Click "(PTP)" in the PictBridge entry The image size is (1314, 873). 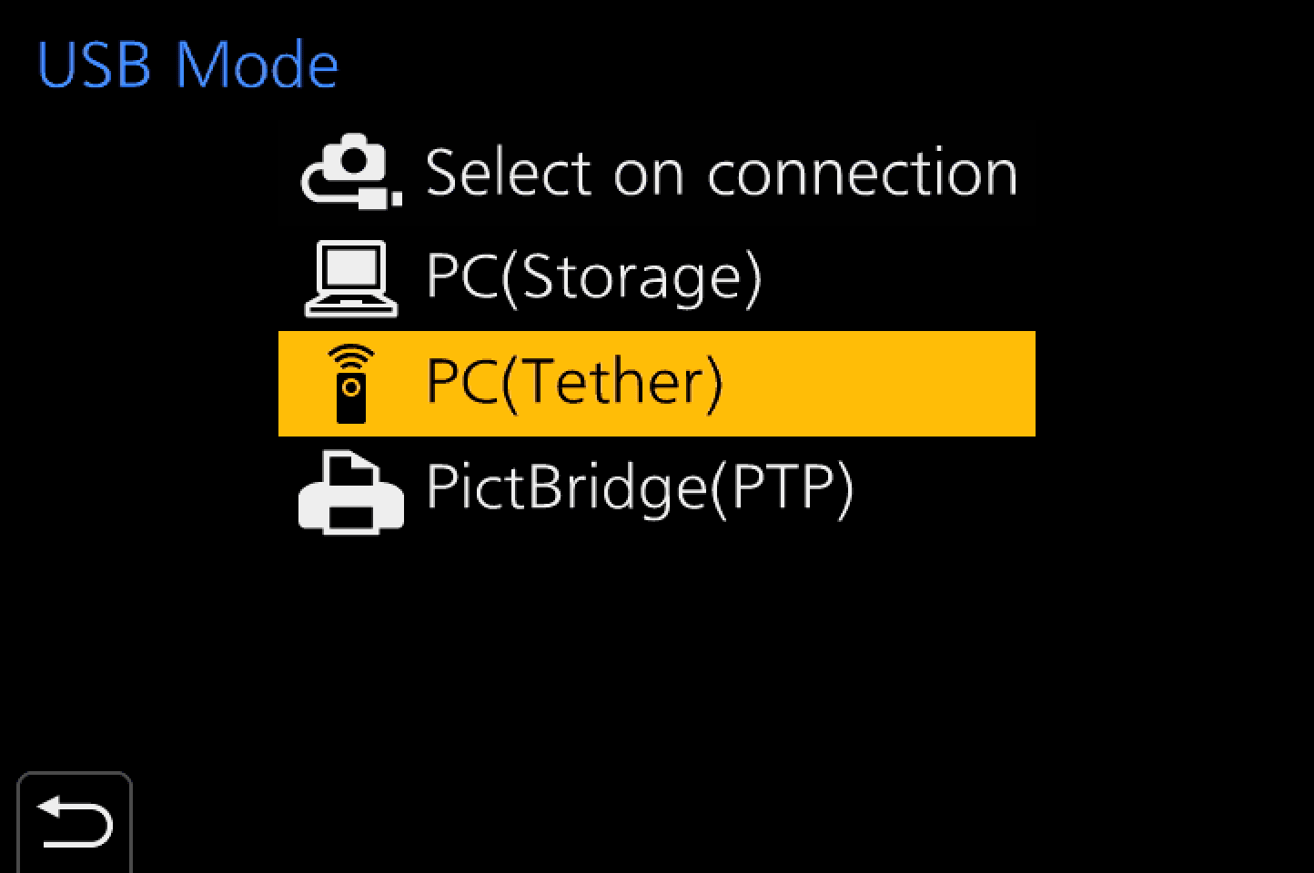coord(782,488)
